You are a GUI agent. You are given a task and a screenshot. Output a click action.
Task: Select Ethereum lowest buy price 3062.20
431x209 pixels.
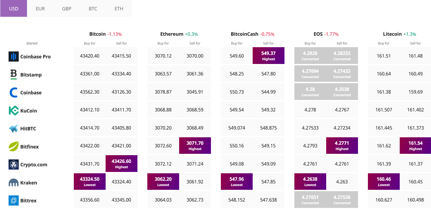163,182
